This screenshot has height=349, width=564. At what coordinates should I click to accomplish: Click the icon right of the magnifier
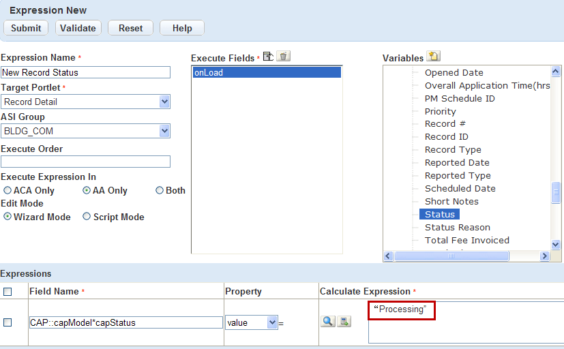click(x=344, y=321)
